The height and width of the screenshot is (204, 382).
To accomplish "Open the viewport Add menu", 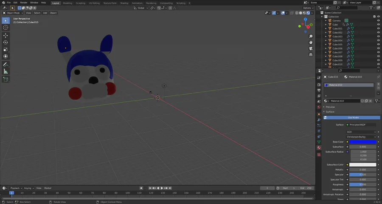I will pos(45,13).
